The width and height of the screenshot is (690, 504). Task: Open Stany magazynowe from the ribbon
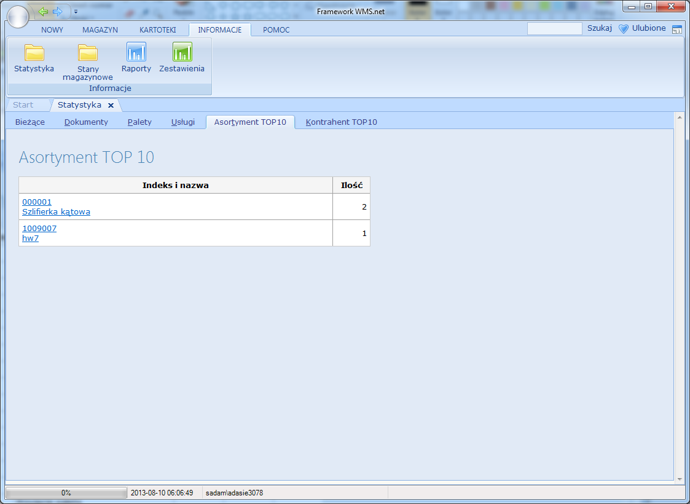tap(88, 53)
